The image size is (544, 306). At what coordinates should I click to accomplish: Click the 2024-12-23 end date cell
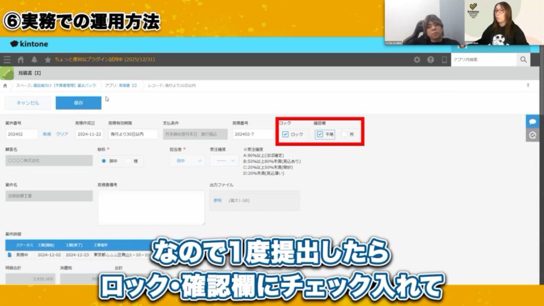(78, 255)
